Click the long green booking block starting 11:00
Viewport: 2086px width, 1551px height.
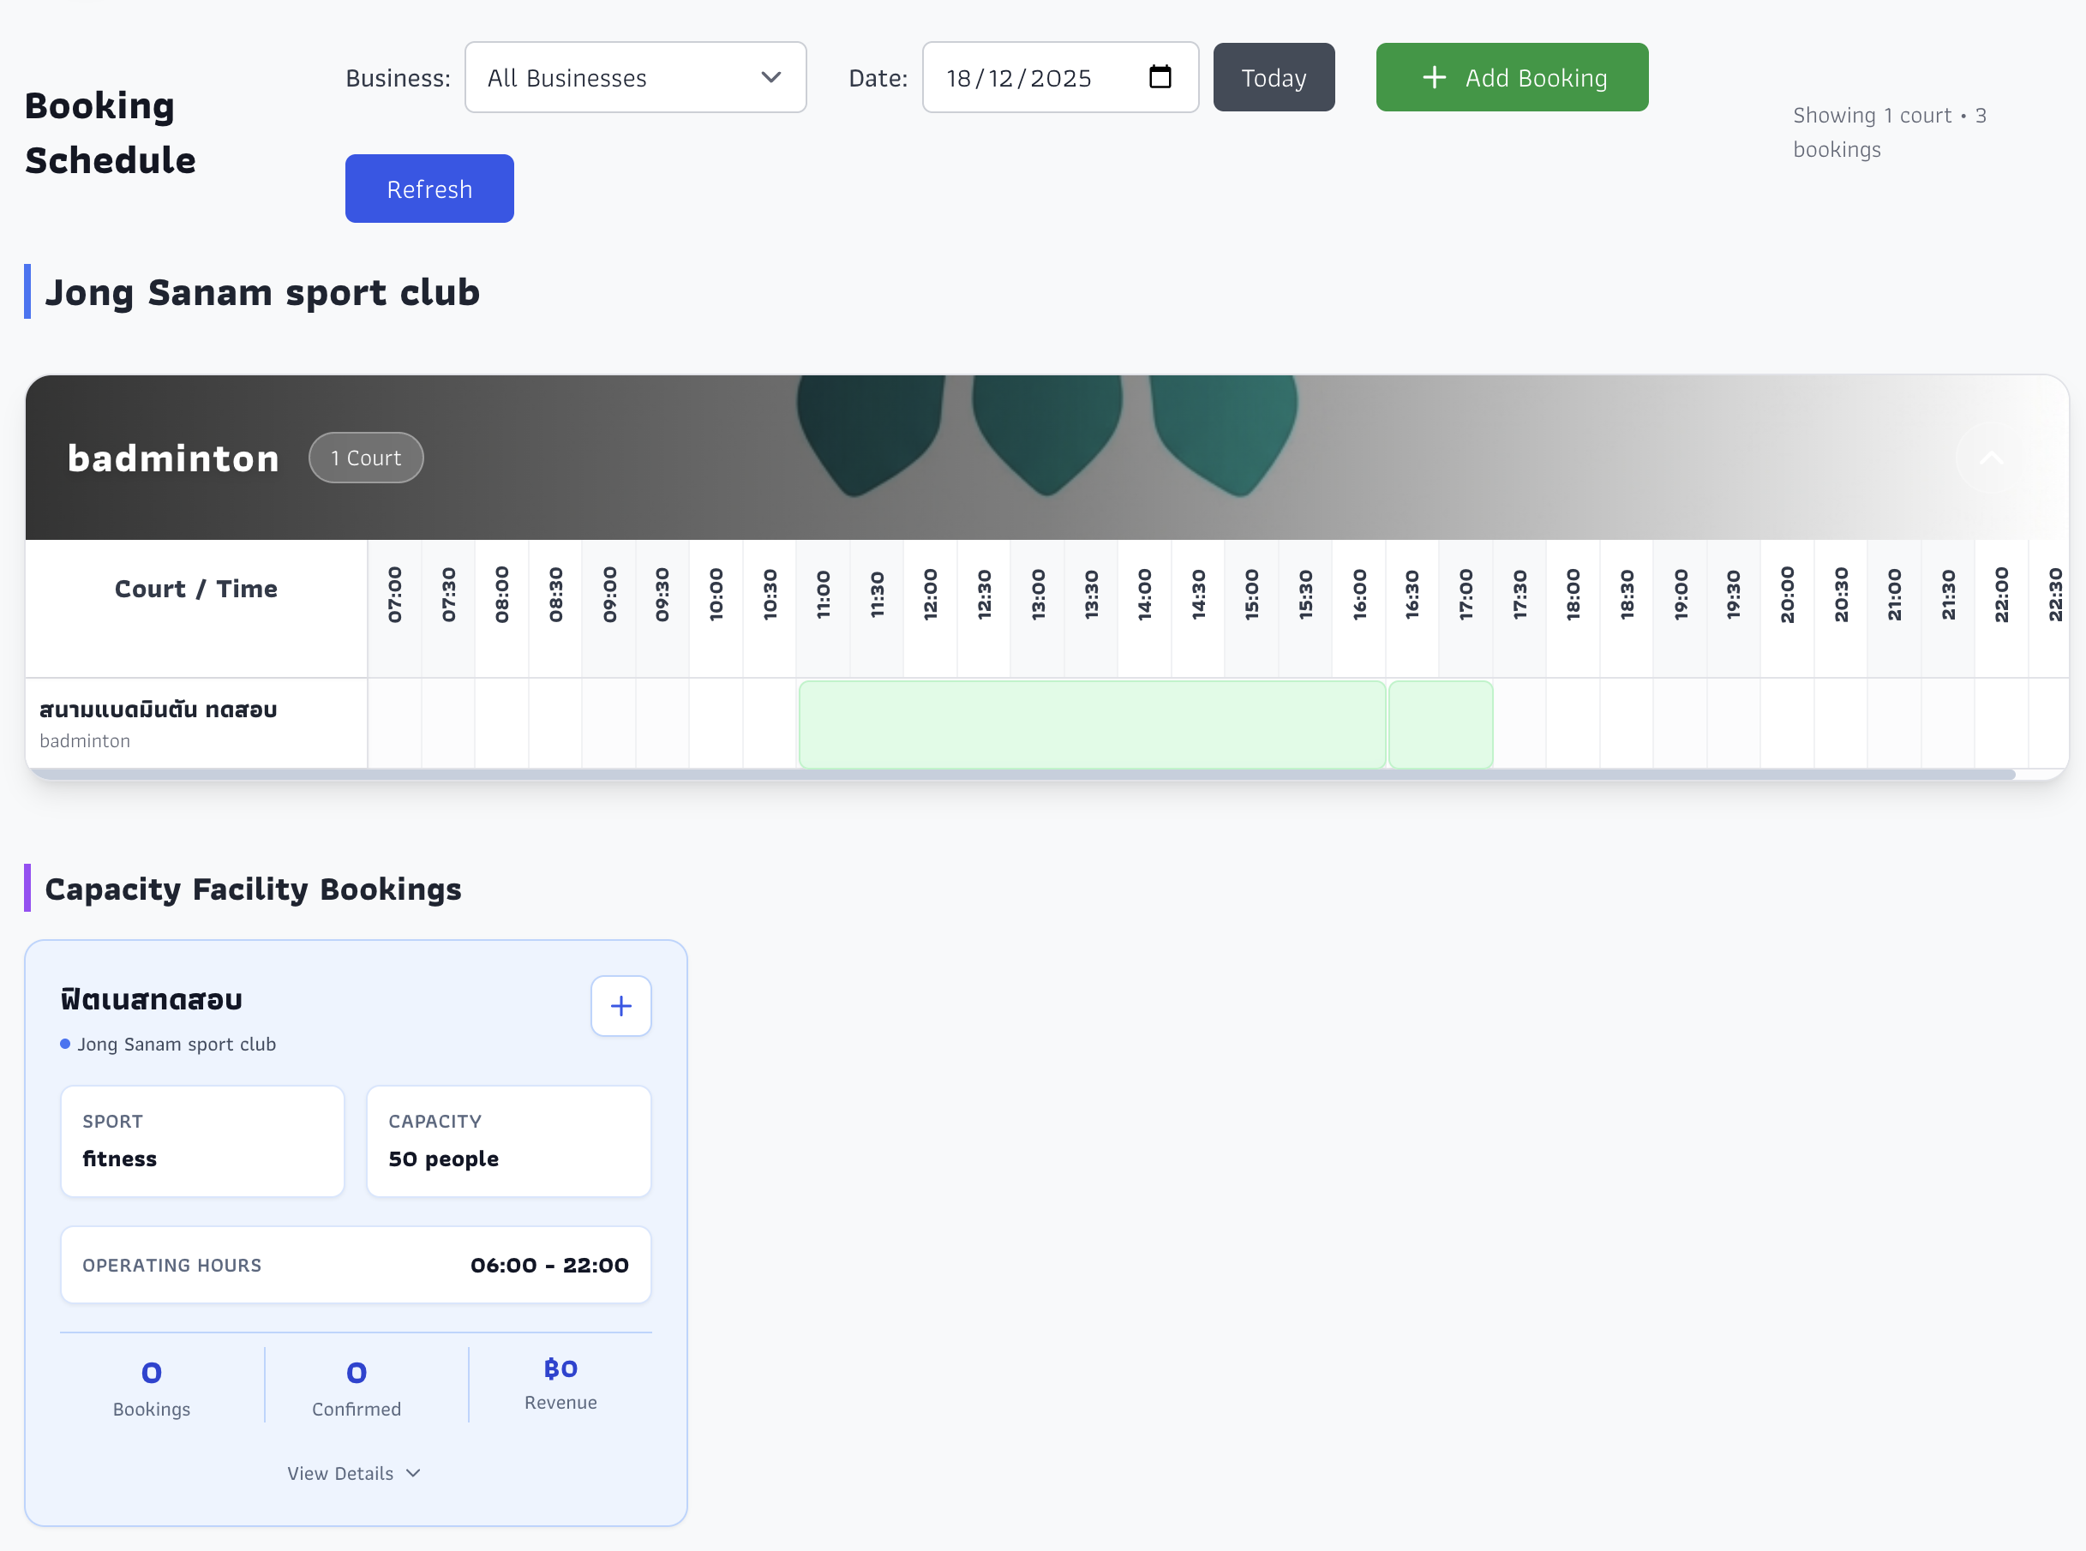(1091, 724)
